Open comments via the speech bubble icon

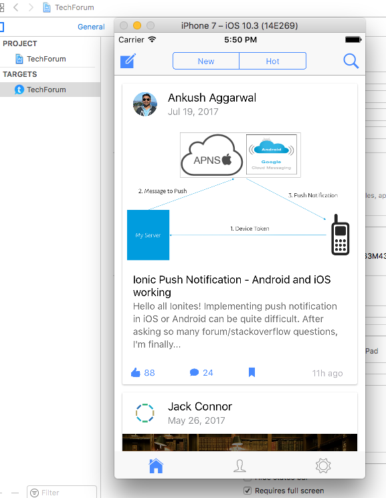click(x=194, y=372)
